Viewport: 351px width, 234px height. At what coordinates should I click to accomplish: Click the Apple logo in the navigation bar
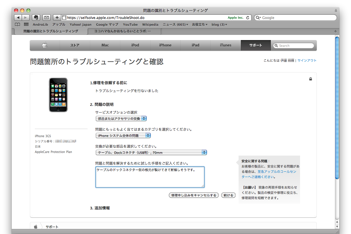[x=45, y=45]
